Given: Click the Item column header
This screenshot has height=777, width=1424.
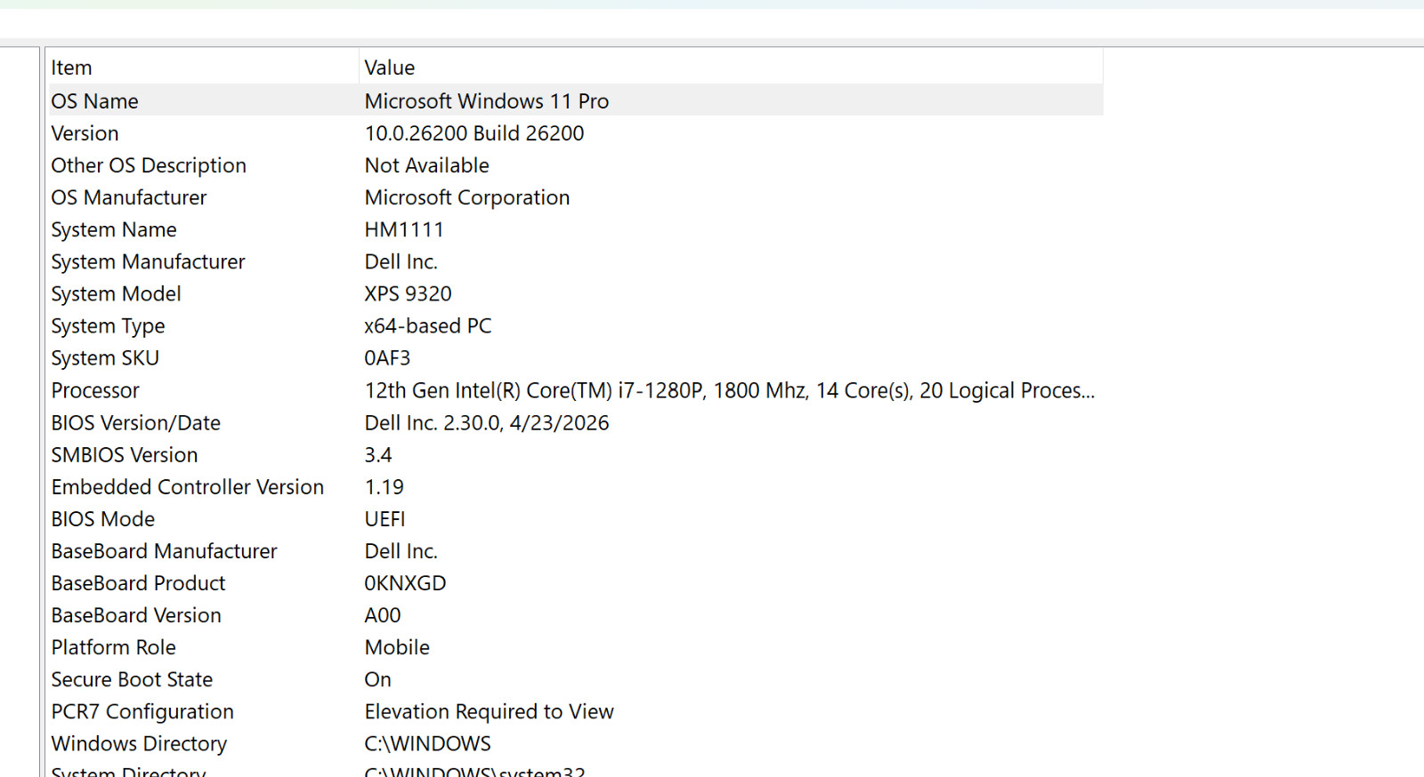Looking at the screenshot, I should click(202, 68).
